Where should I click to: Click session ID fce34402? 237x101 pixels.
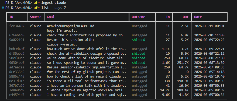click(x=17, y=26)
